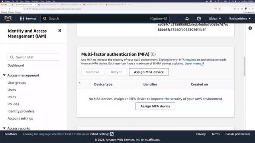
Task: Open Firefox application menu icon
Action: 253,9
